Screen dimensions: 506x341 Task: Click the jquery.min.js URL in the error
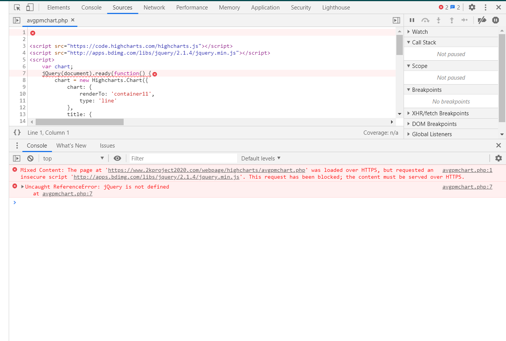156,177
